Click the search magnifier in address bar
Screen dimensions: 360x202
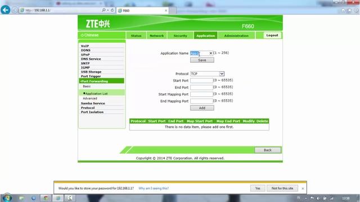(103, 10)
